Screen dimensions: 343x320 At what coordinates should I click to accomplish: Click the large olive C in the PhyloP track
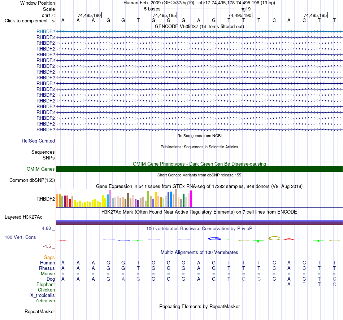pos(274,238)
